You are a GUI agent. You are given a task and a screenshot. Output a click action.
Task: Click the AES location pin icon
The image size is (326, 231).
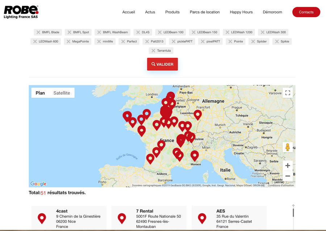pyautogui.click(x=202, y=218)
